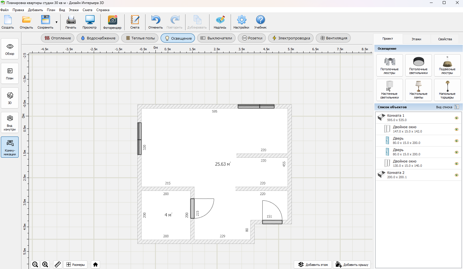Toggle Размеры dimensions display

[75, 264]
